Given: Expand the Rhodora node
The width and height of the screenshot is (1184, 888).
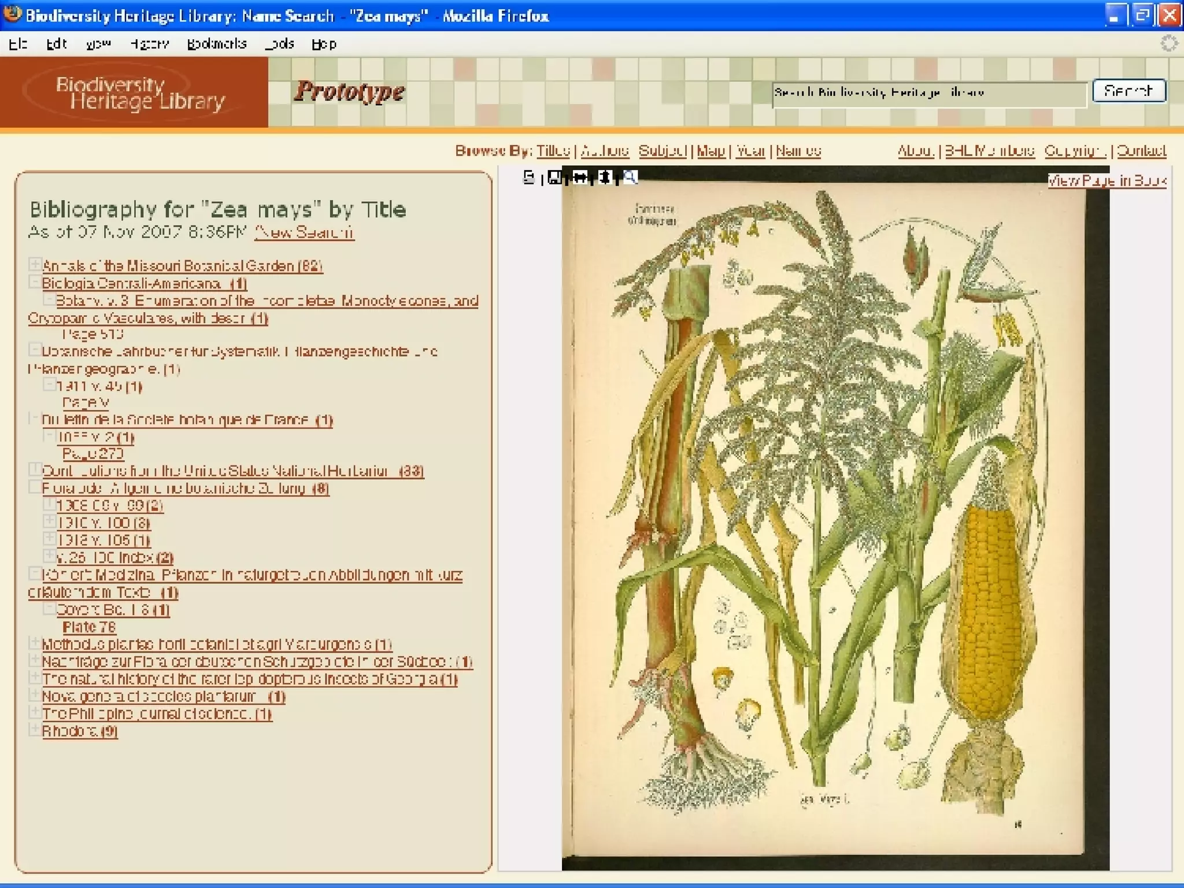Looking at the screenshot, I should point(35,730).
